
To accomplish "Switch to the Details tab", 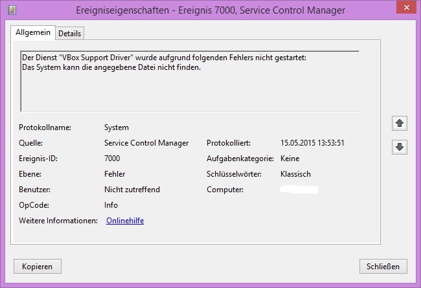I will 70,34.
